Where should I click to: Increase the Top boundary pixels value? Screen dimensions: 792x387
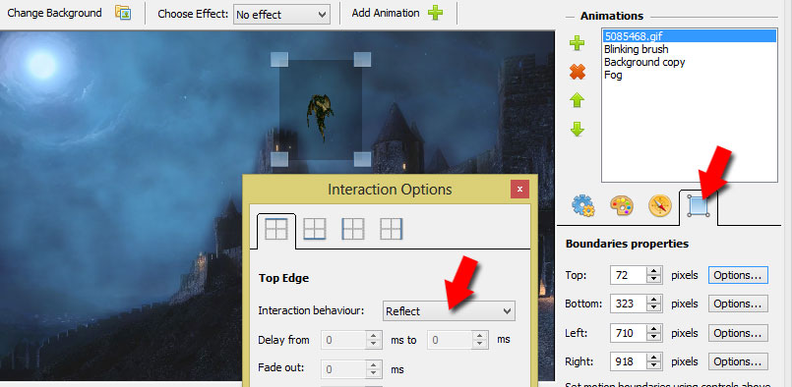click(654, 271)
